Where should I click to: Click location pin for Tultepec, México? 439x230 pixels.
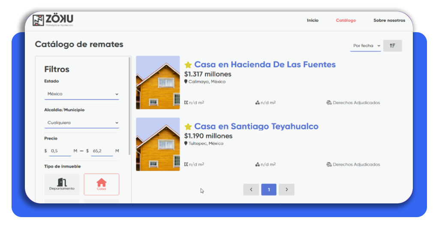[186, 143]
